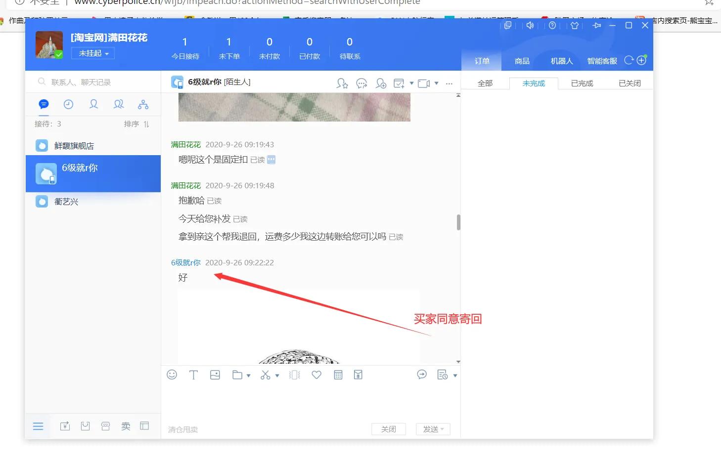Select the smiley emoji icon in chat toolbar
Screen dimensions: 721x460
pyautogui.click(x=172, y=375)
